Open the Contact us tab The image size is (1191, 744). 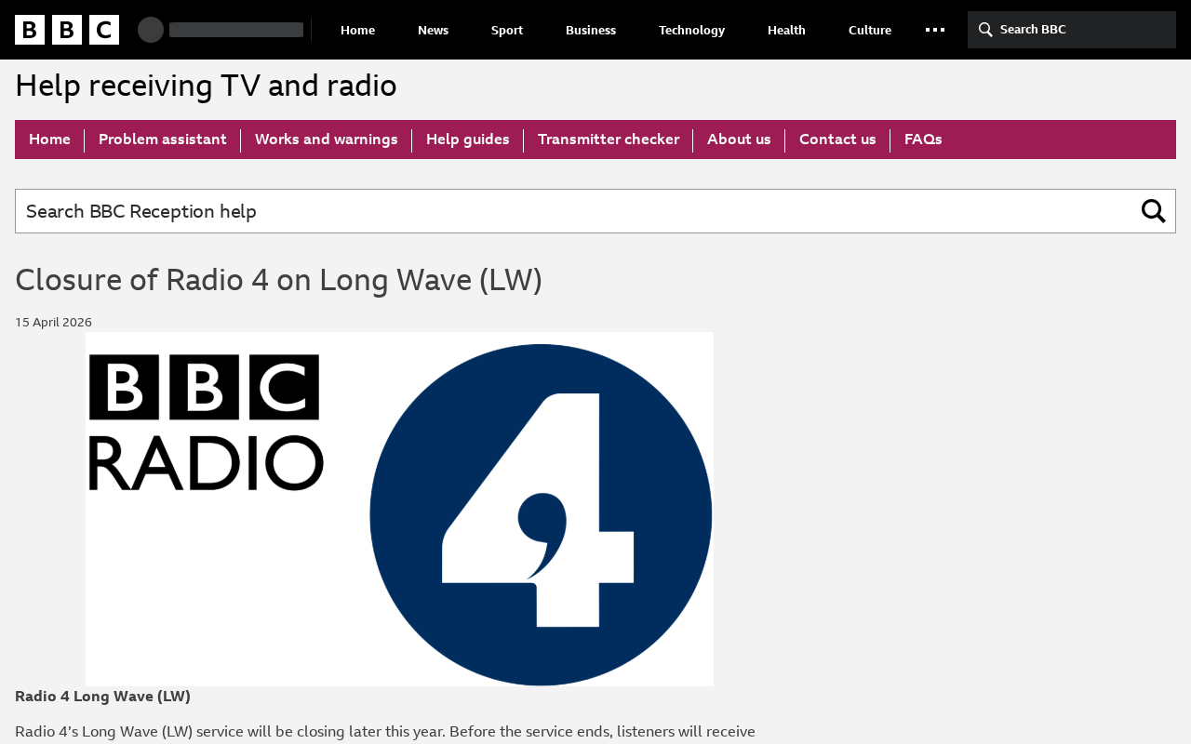click(x=837, y=139)
